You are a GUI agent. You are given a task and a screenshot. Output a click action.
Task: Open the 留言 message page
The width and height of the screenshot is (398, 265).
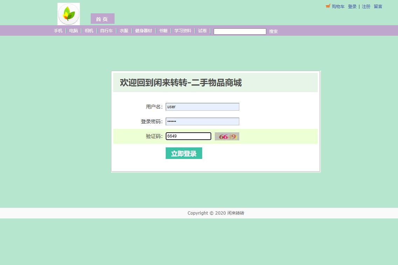(378, 6)
